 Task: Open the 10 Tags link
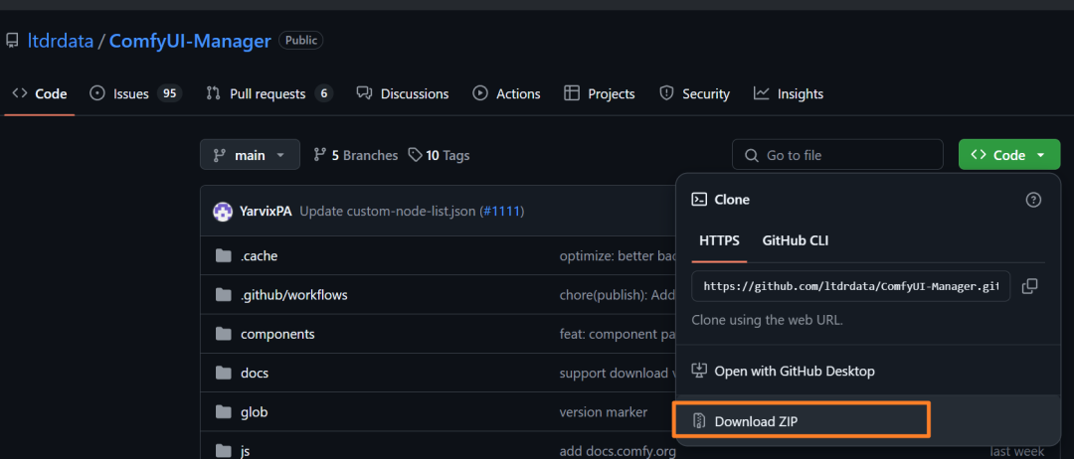(440, 155)
